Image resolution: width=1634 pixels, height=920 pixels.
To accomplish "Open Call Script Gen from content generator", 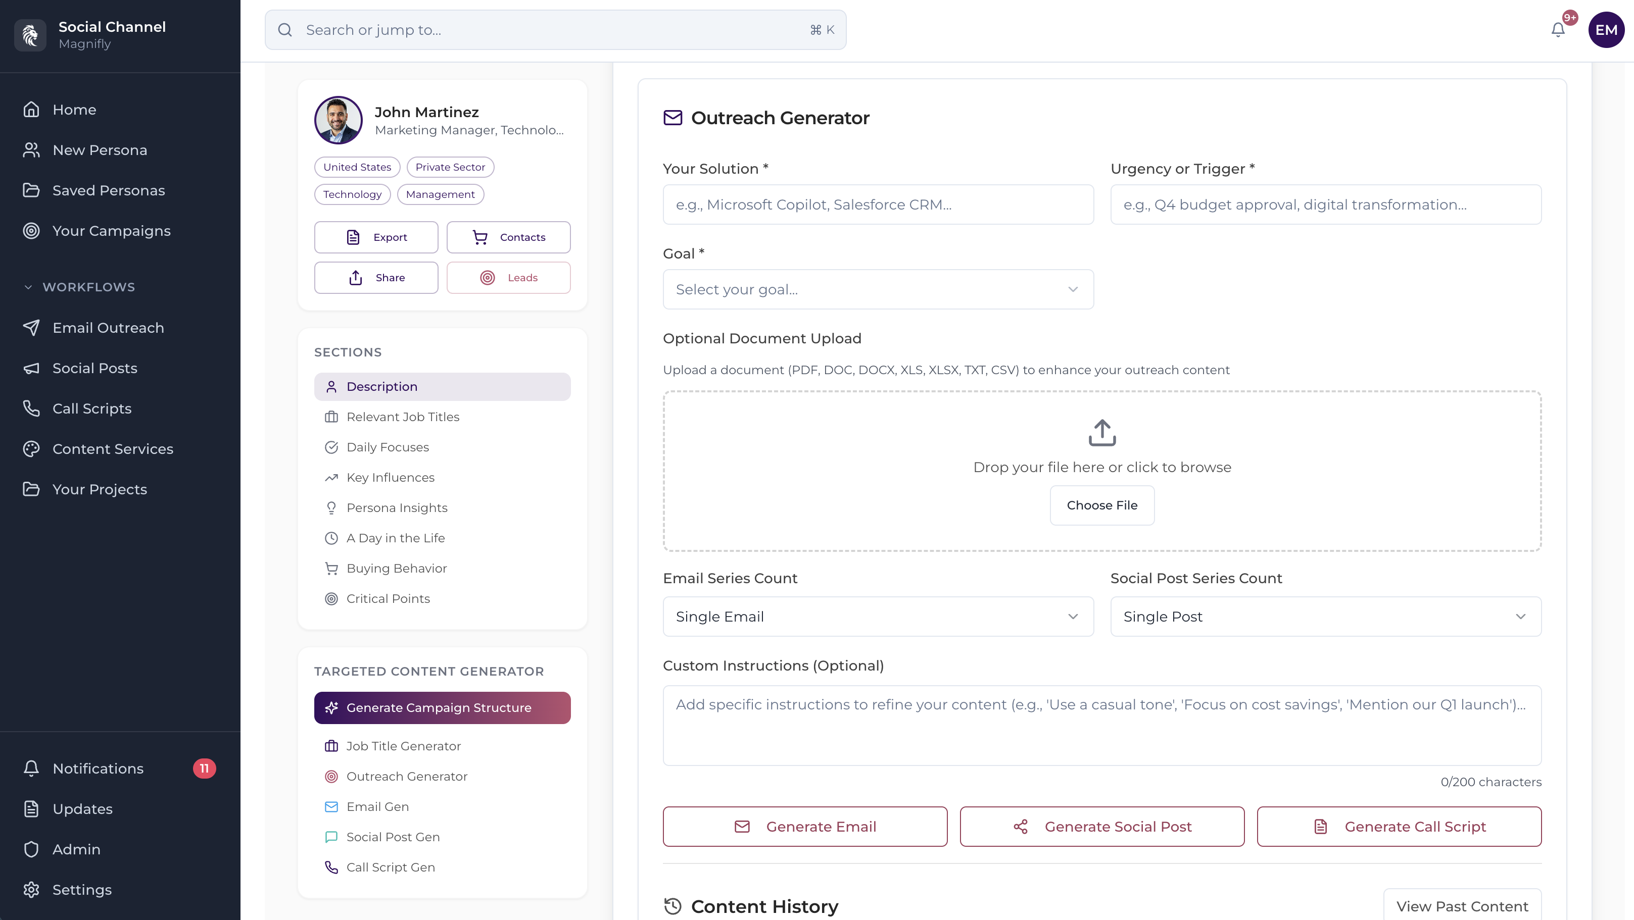I will click(390, 867).
